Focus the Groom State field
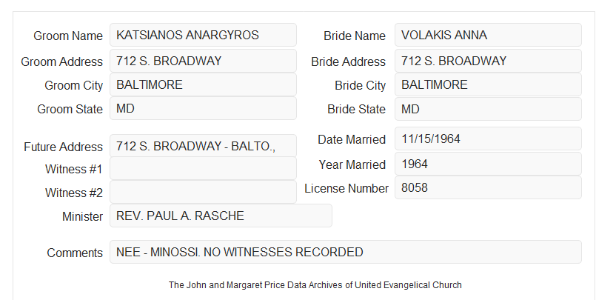 pos(203,108)
